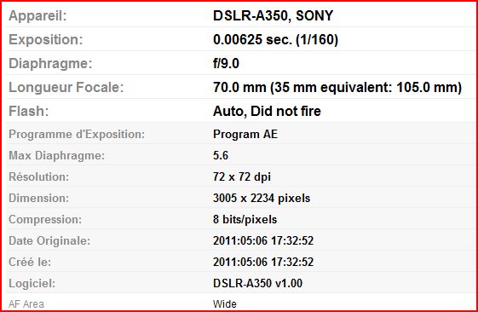Select the f/9.0 aperture value

pyautogui.click(x=226, y=63)
